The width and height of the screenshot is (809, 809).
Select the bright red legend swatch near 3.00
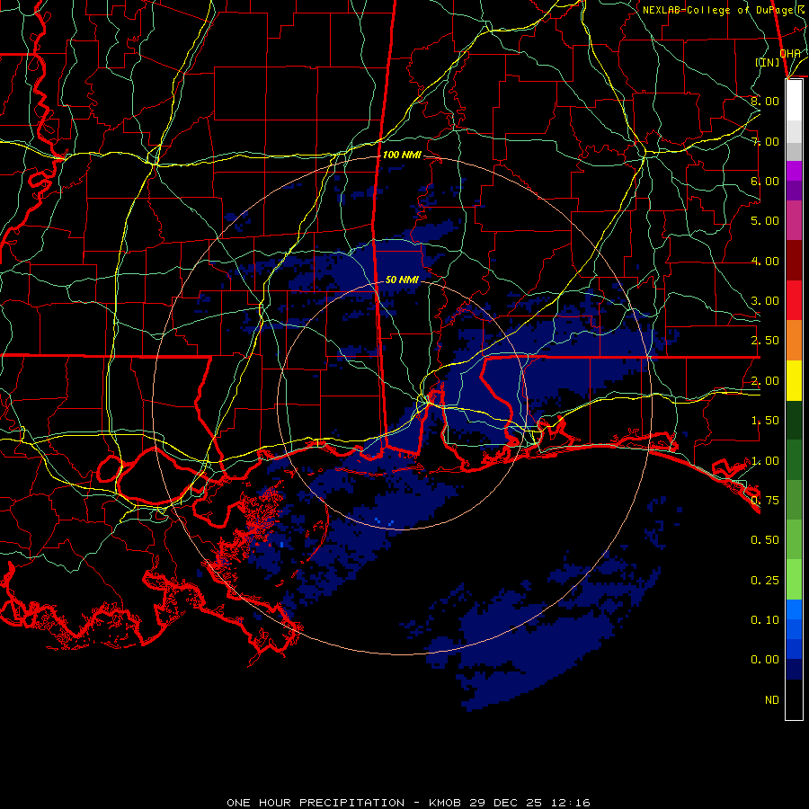794,300
